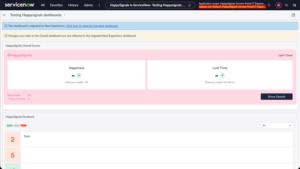Open the All feedback filter dropdown
Viewport: 300px width, 169px height.
pyautogui.click(x=277, y=125)
